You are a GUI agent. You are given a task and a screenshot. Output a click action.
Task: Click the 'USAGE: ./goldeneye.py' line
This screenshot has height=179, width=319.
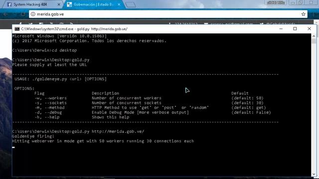[x=60, y=79]
